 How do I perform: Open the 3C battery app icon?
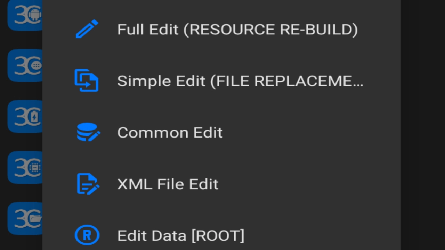click(25, 116)
